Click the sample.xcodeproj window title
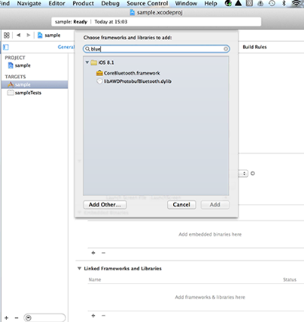 (x=157, y=12)
